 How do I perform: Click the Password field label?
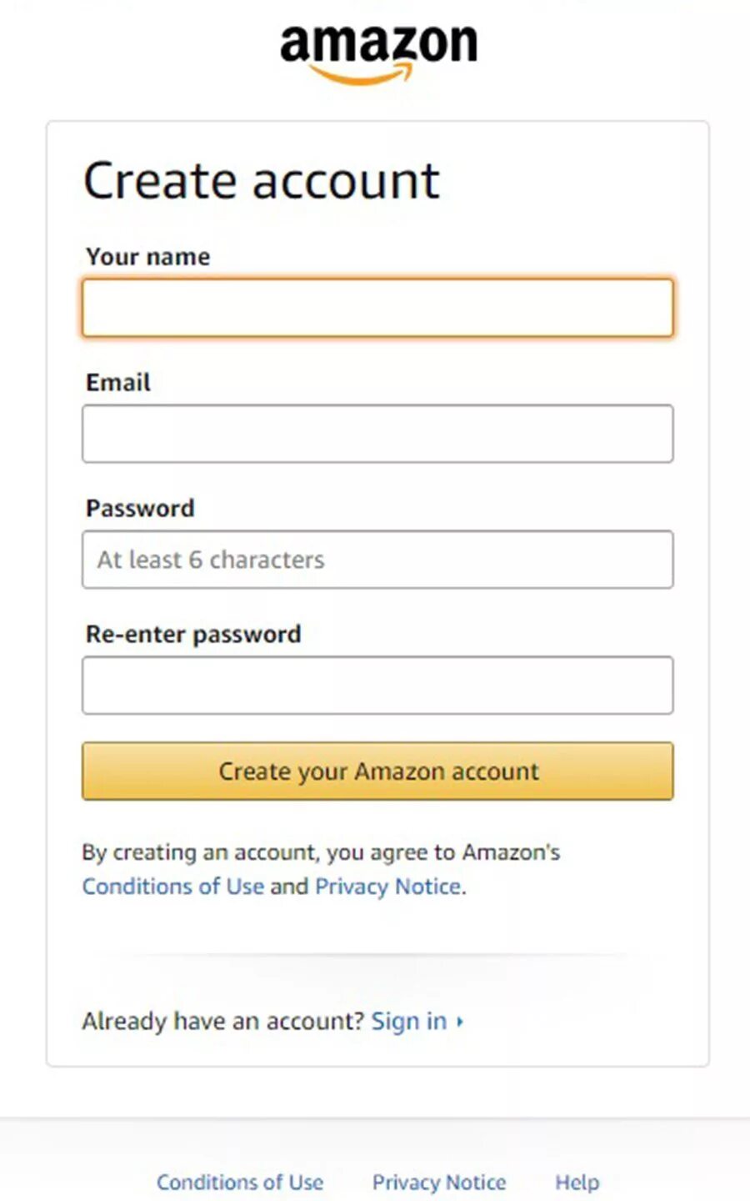[x=140, y=508]
